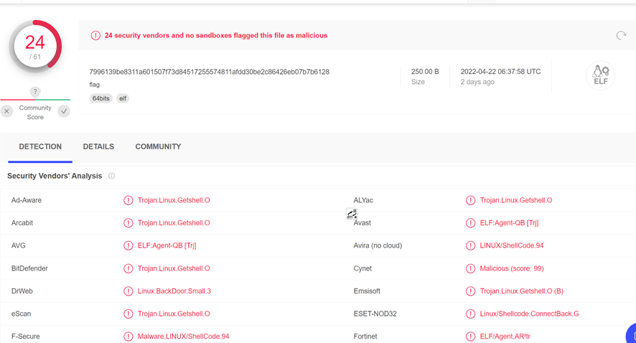This screenshot has width=636, height=343.
Task: Click the alert icon in the malicious banner
Action: point(95,35)
